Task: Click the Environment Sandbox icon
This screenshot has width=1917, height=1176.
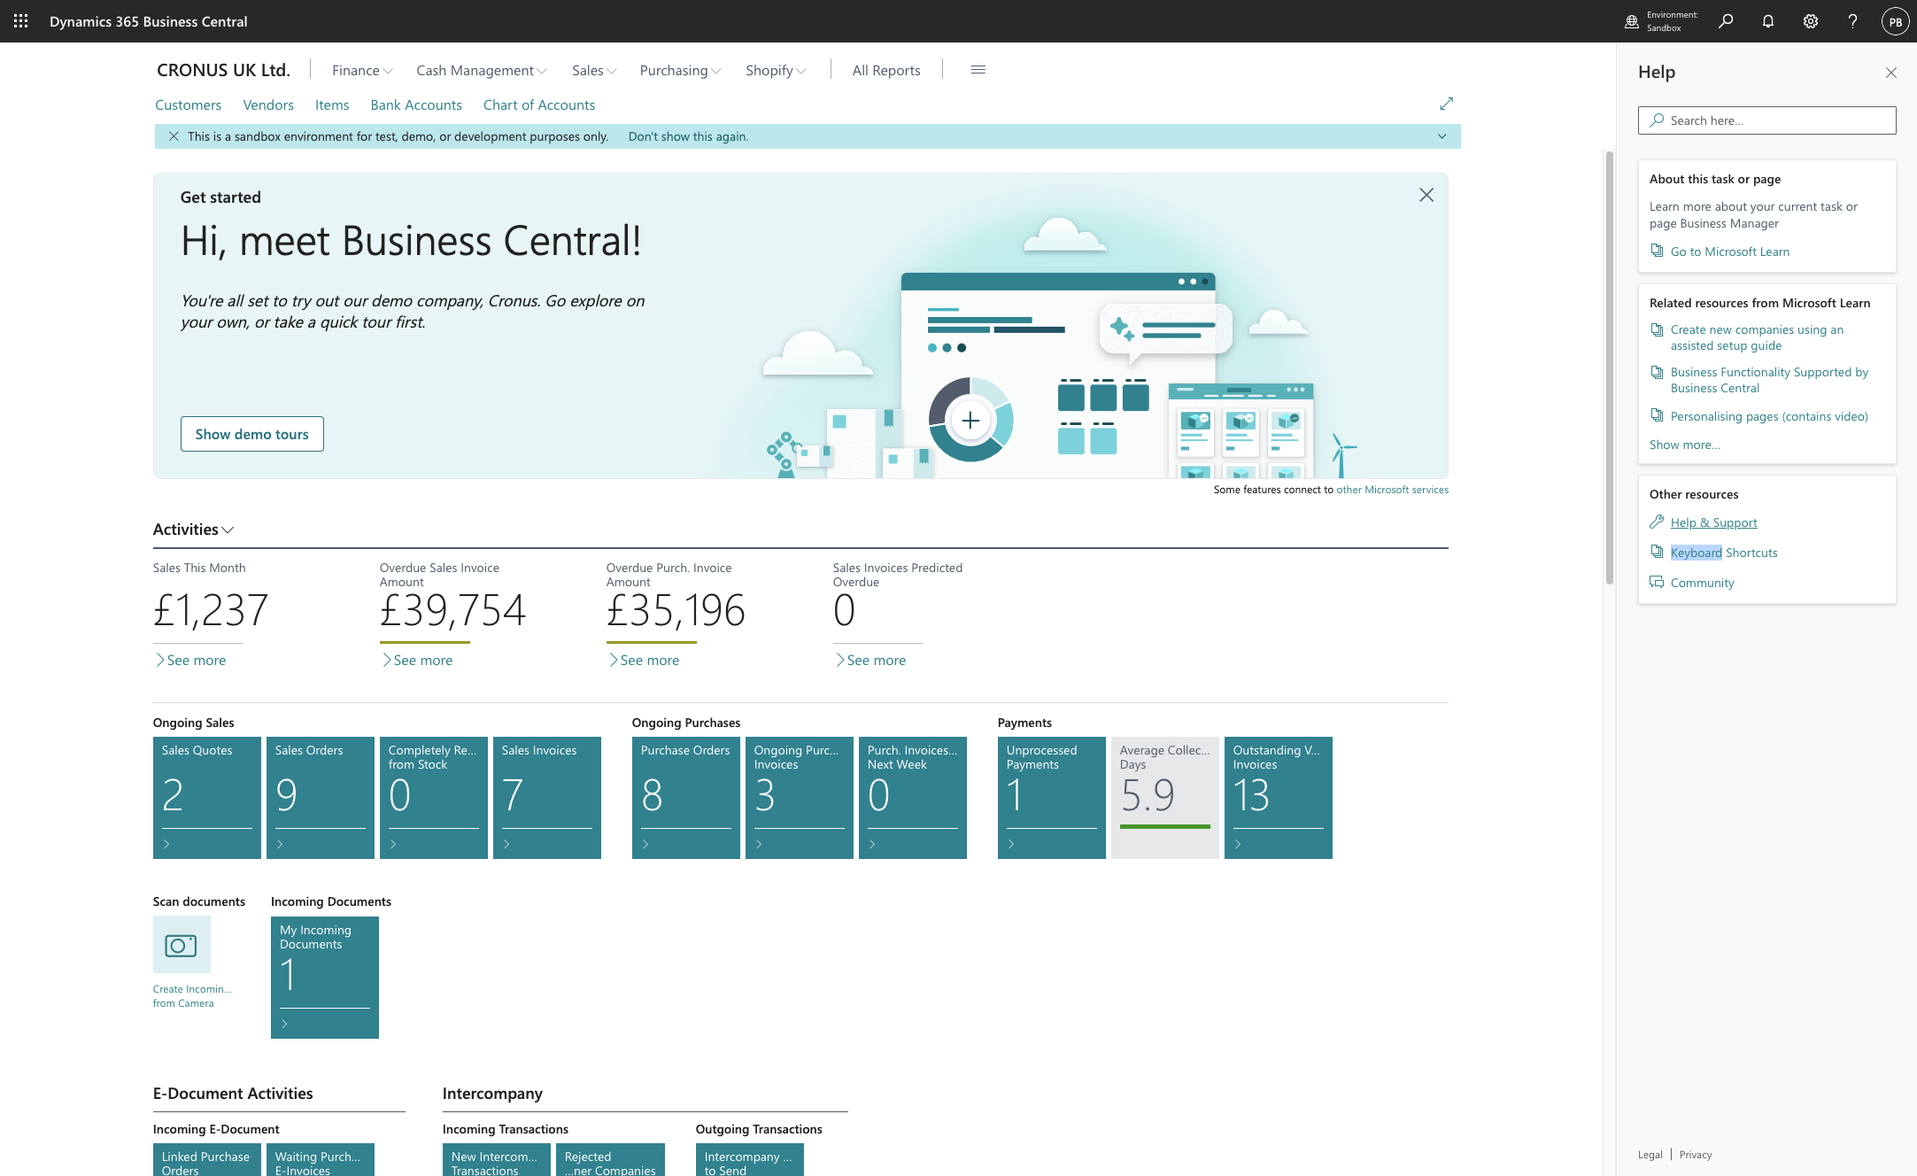Action: click(1632, 21)
